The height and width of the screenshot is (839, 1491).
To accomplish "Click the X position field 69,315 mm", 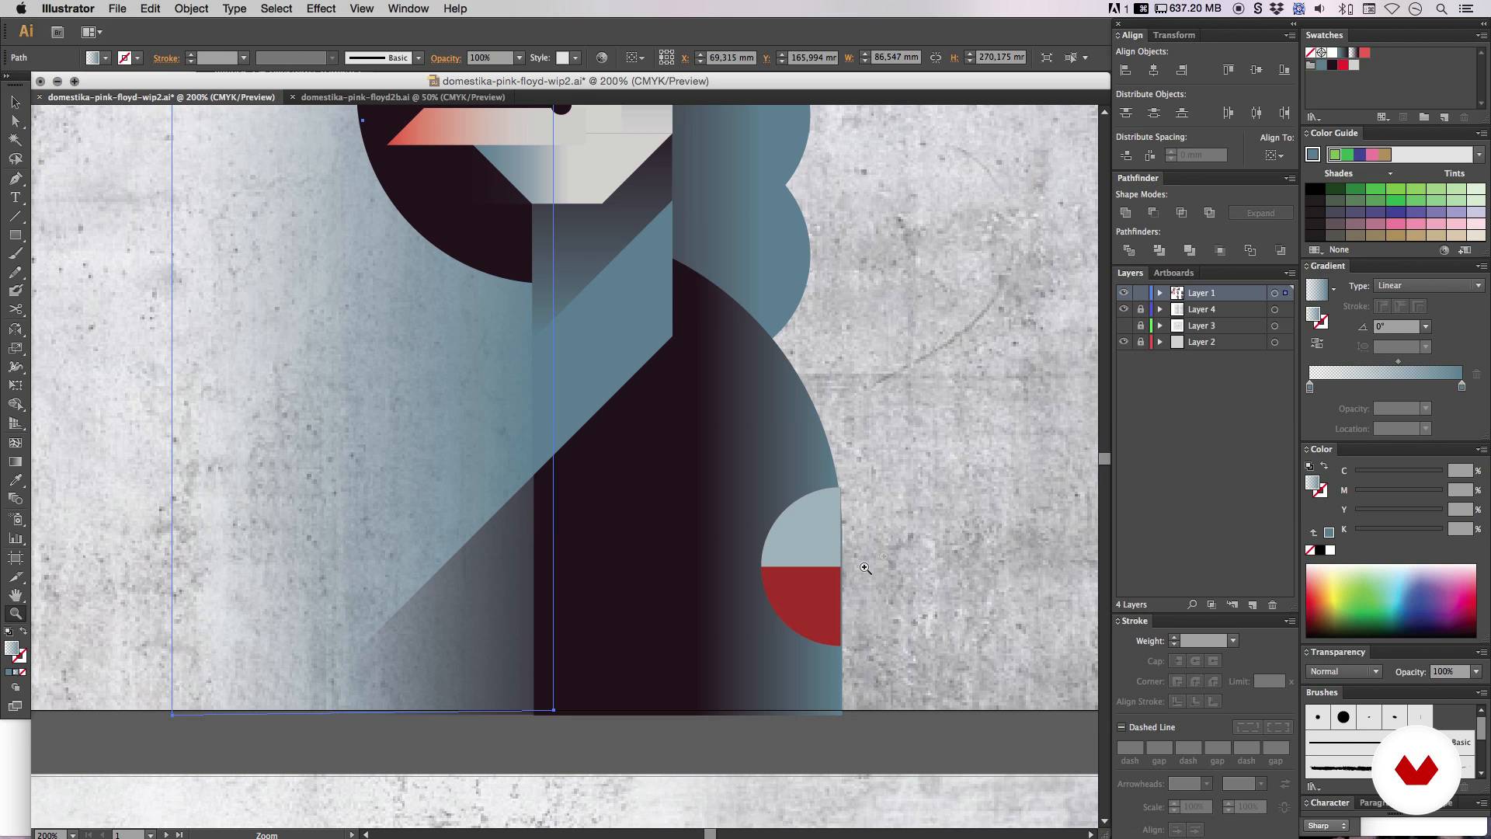I will (731, 57).
